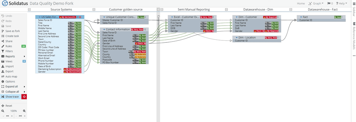356x122 pixels.
Task: Open the Graph dropdown menu
Action: coord(316,3)
